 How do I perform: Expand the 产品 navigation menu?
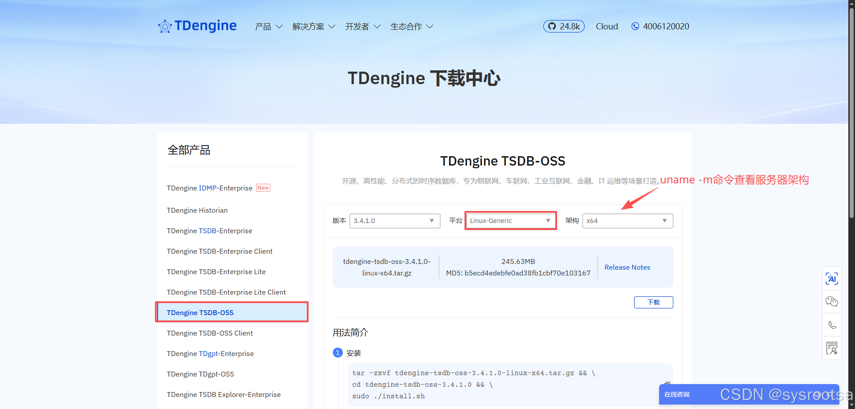269,27
